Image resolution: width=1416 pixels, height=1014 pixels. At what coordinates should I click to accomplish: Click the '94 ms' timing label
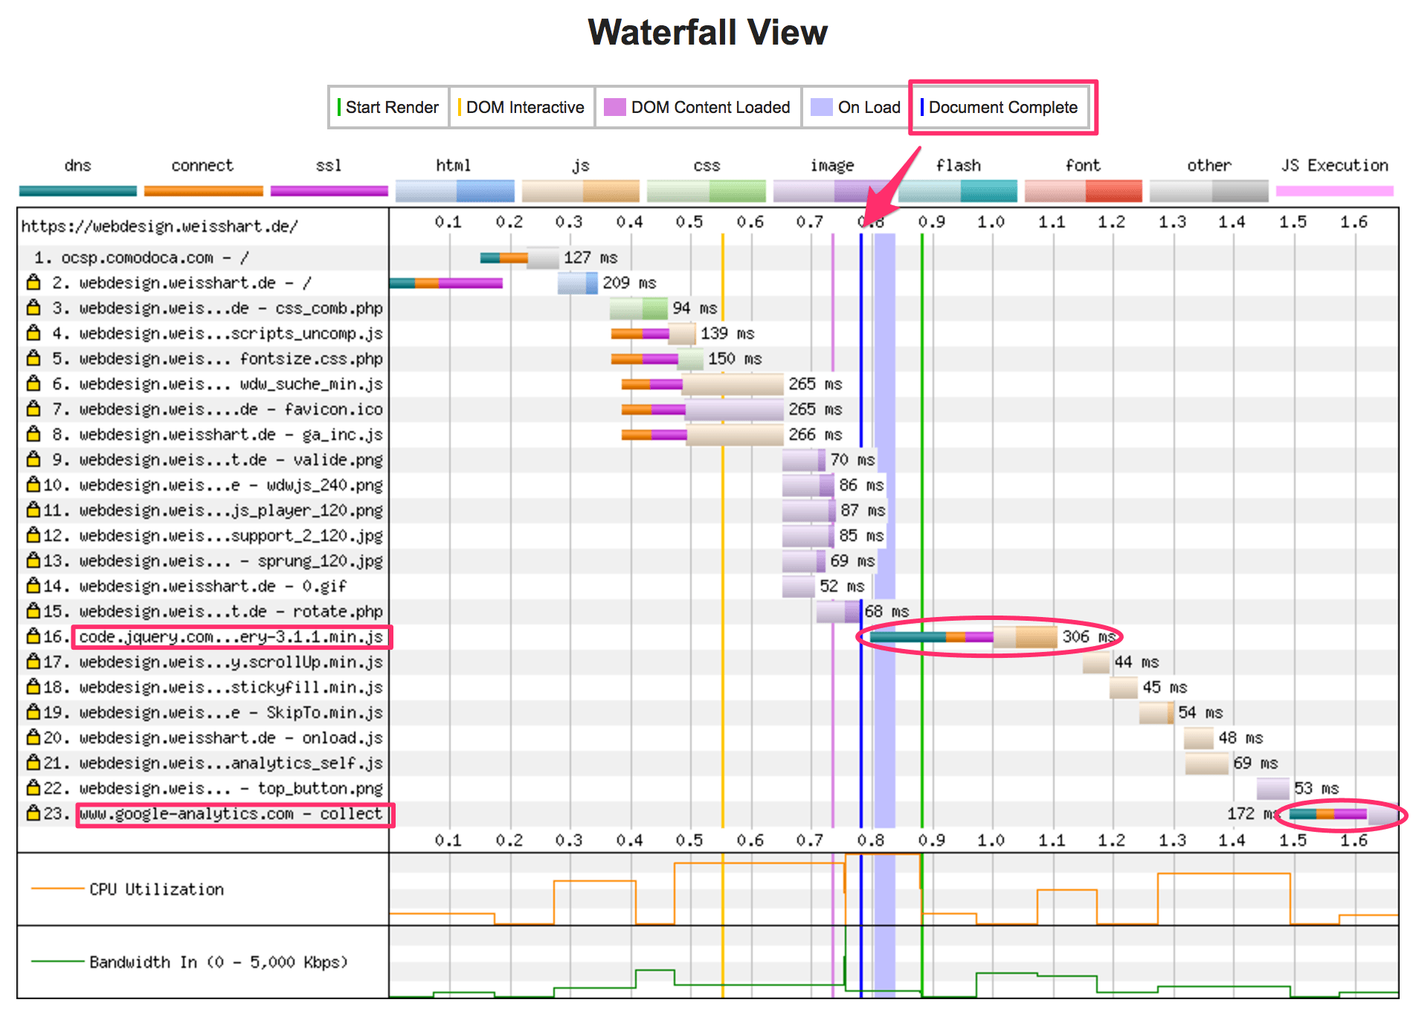pos(695,309)
